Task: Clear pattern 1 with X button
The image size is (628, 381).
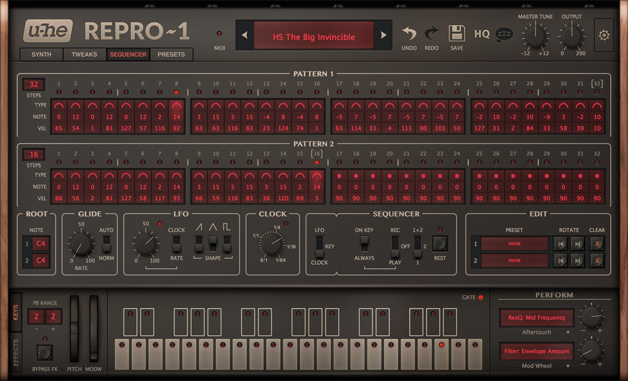Action: click(x=597, y=244)
